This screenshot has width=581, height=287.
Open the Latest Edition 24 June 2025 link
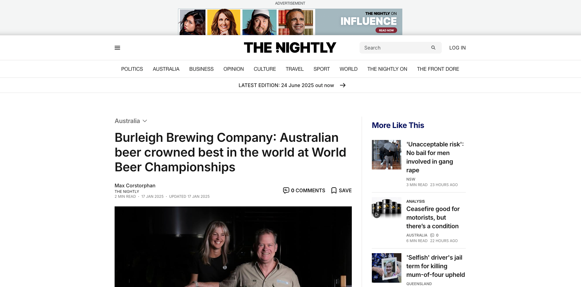coord(286,85)
